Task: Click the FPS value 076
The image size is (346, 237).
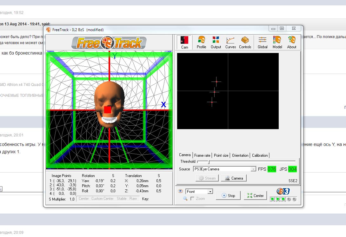Action: (x=272, y=169)
